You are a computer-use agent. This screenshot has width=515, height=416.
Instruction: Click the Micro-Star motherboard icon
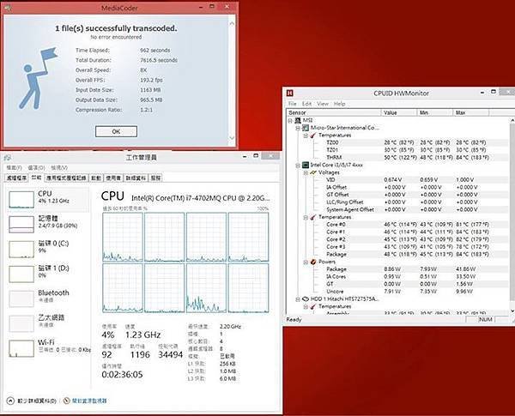pyautogui.click(x=306, y=128)
